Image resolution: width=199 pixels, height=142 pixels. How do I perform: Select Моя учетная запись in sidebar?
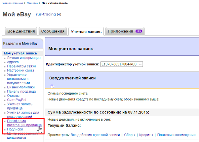[x=20, y=53]
